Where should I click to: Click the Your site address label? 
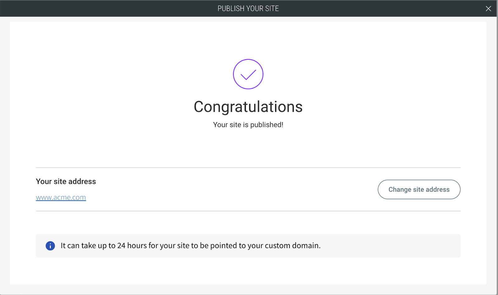point(66,181)
